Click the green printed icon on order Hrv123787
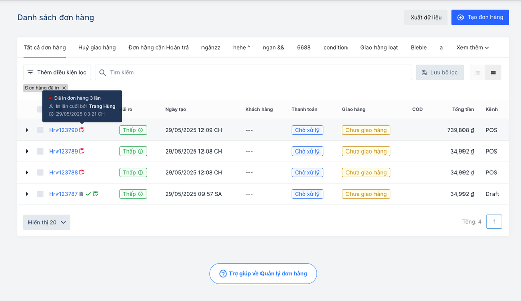The height and width of the screenshot is (301, 521). click(x=95, y=194)
